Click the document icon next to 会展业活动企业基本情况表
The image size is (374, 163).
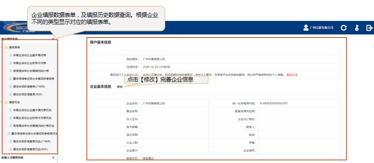(x=10, y=55)
